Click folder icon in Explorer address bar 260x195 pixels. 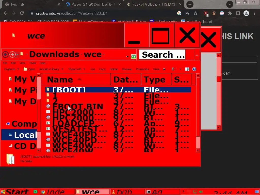(22, 54)
